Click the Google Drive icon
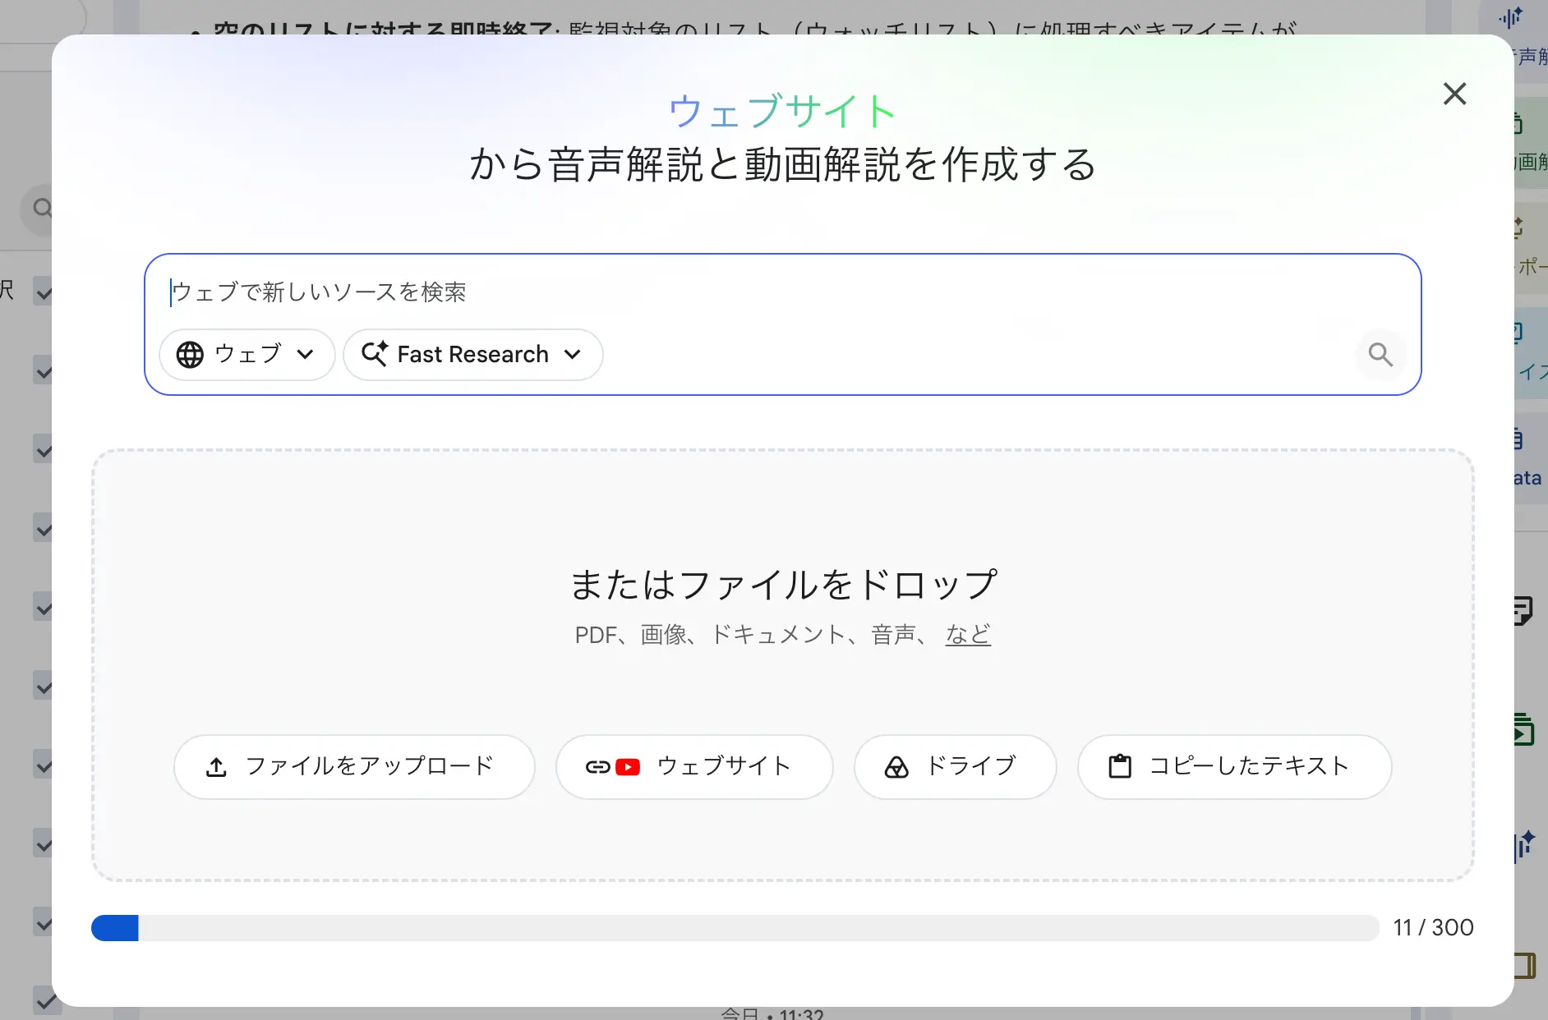The width and height of the screenshot is (1548, 1020). pyautogui.click(x=896, y=767)
